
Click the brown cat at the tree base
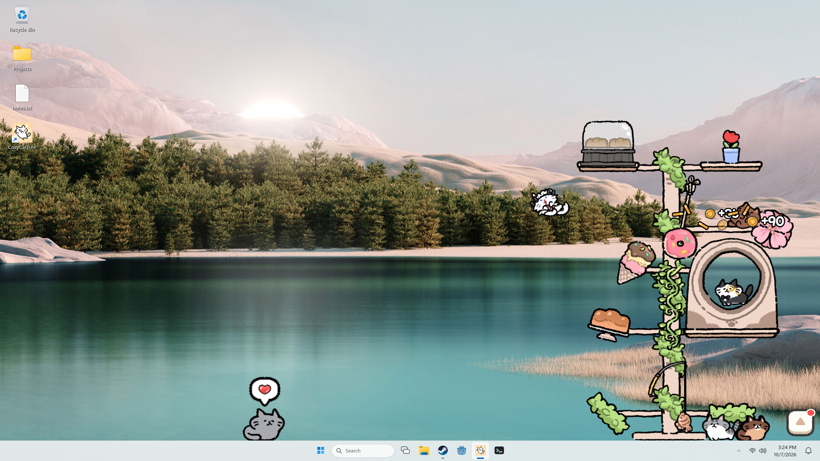[753, 428]
